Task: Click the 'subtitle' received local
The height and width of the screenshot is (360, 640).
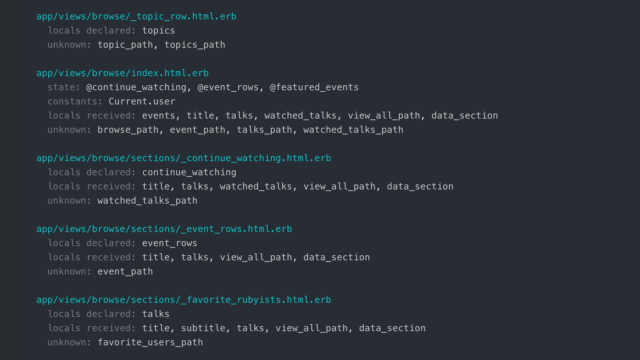Action: coord(203,328)
